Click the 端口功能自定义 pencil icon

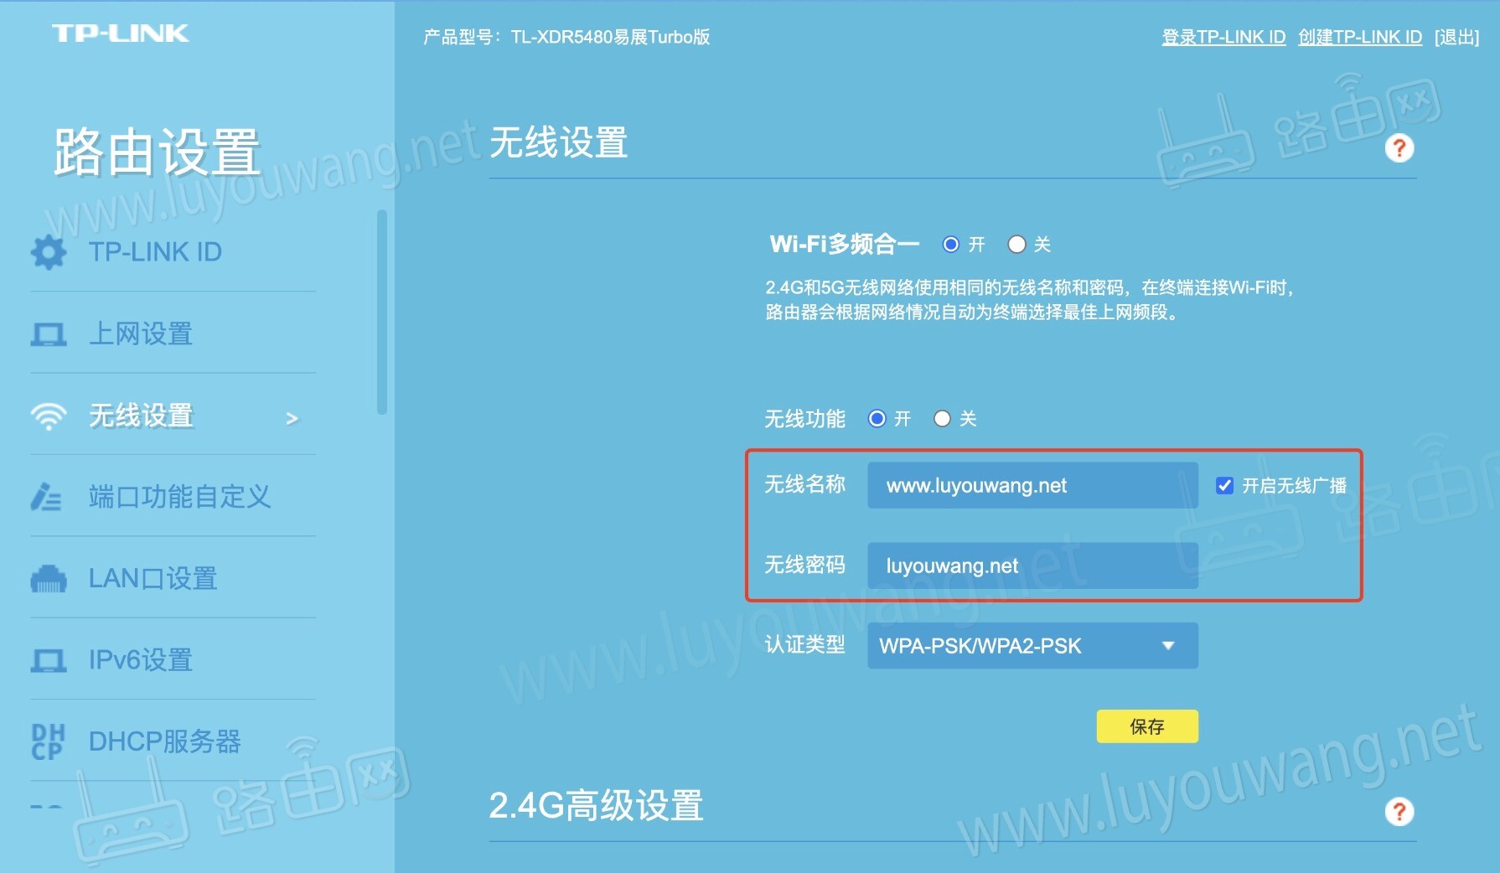click(x=48, y=496)
